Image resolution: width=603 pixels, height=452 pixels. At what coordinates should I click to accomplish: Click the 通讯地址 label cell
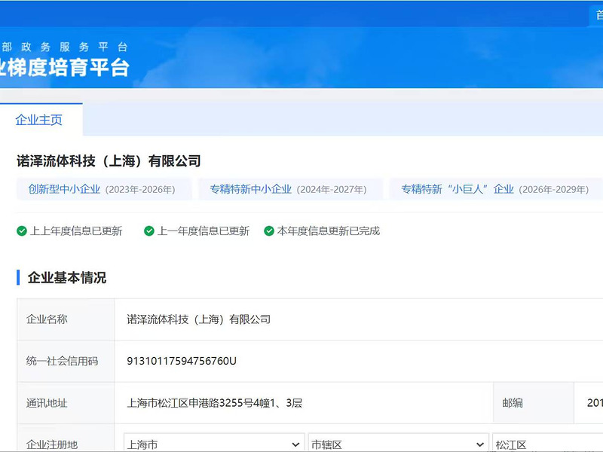pyautogui.click(x=66, y=403)
